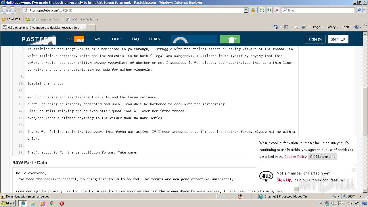
Task: Print the page with printer icon
Action: tap(304, 27)
